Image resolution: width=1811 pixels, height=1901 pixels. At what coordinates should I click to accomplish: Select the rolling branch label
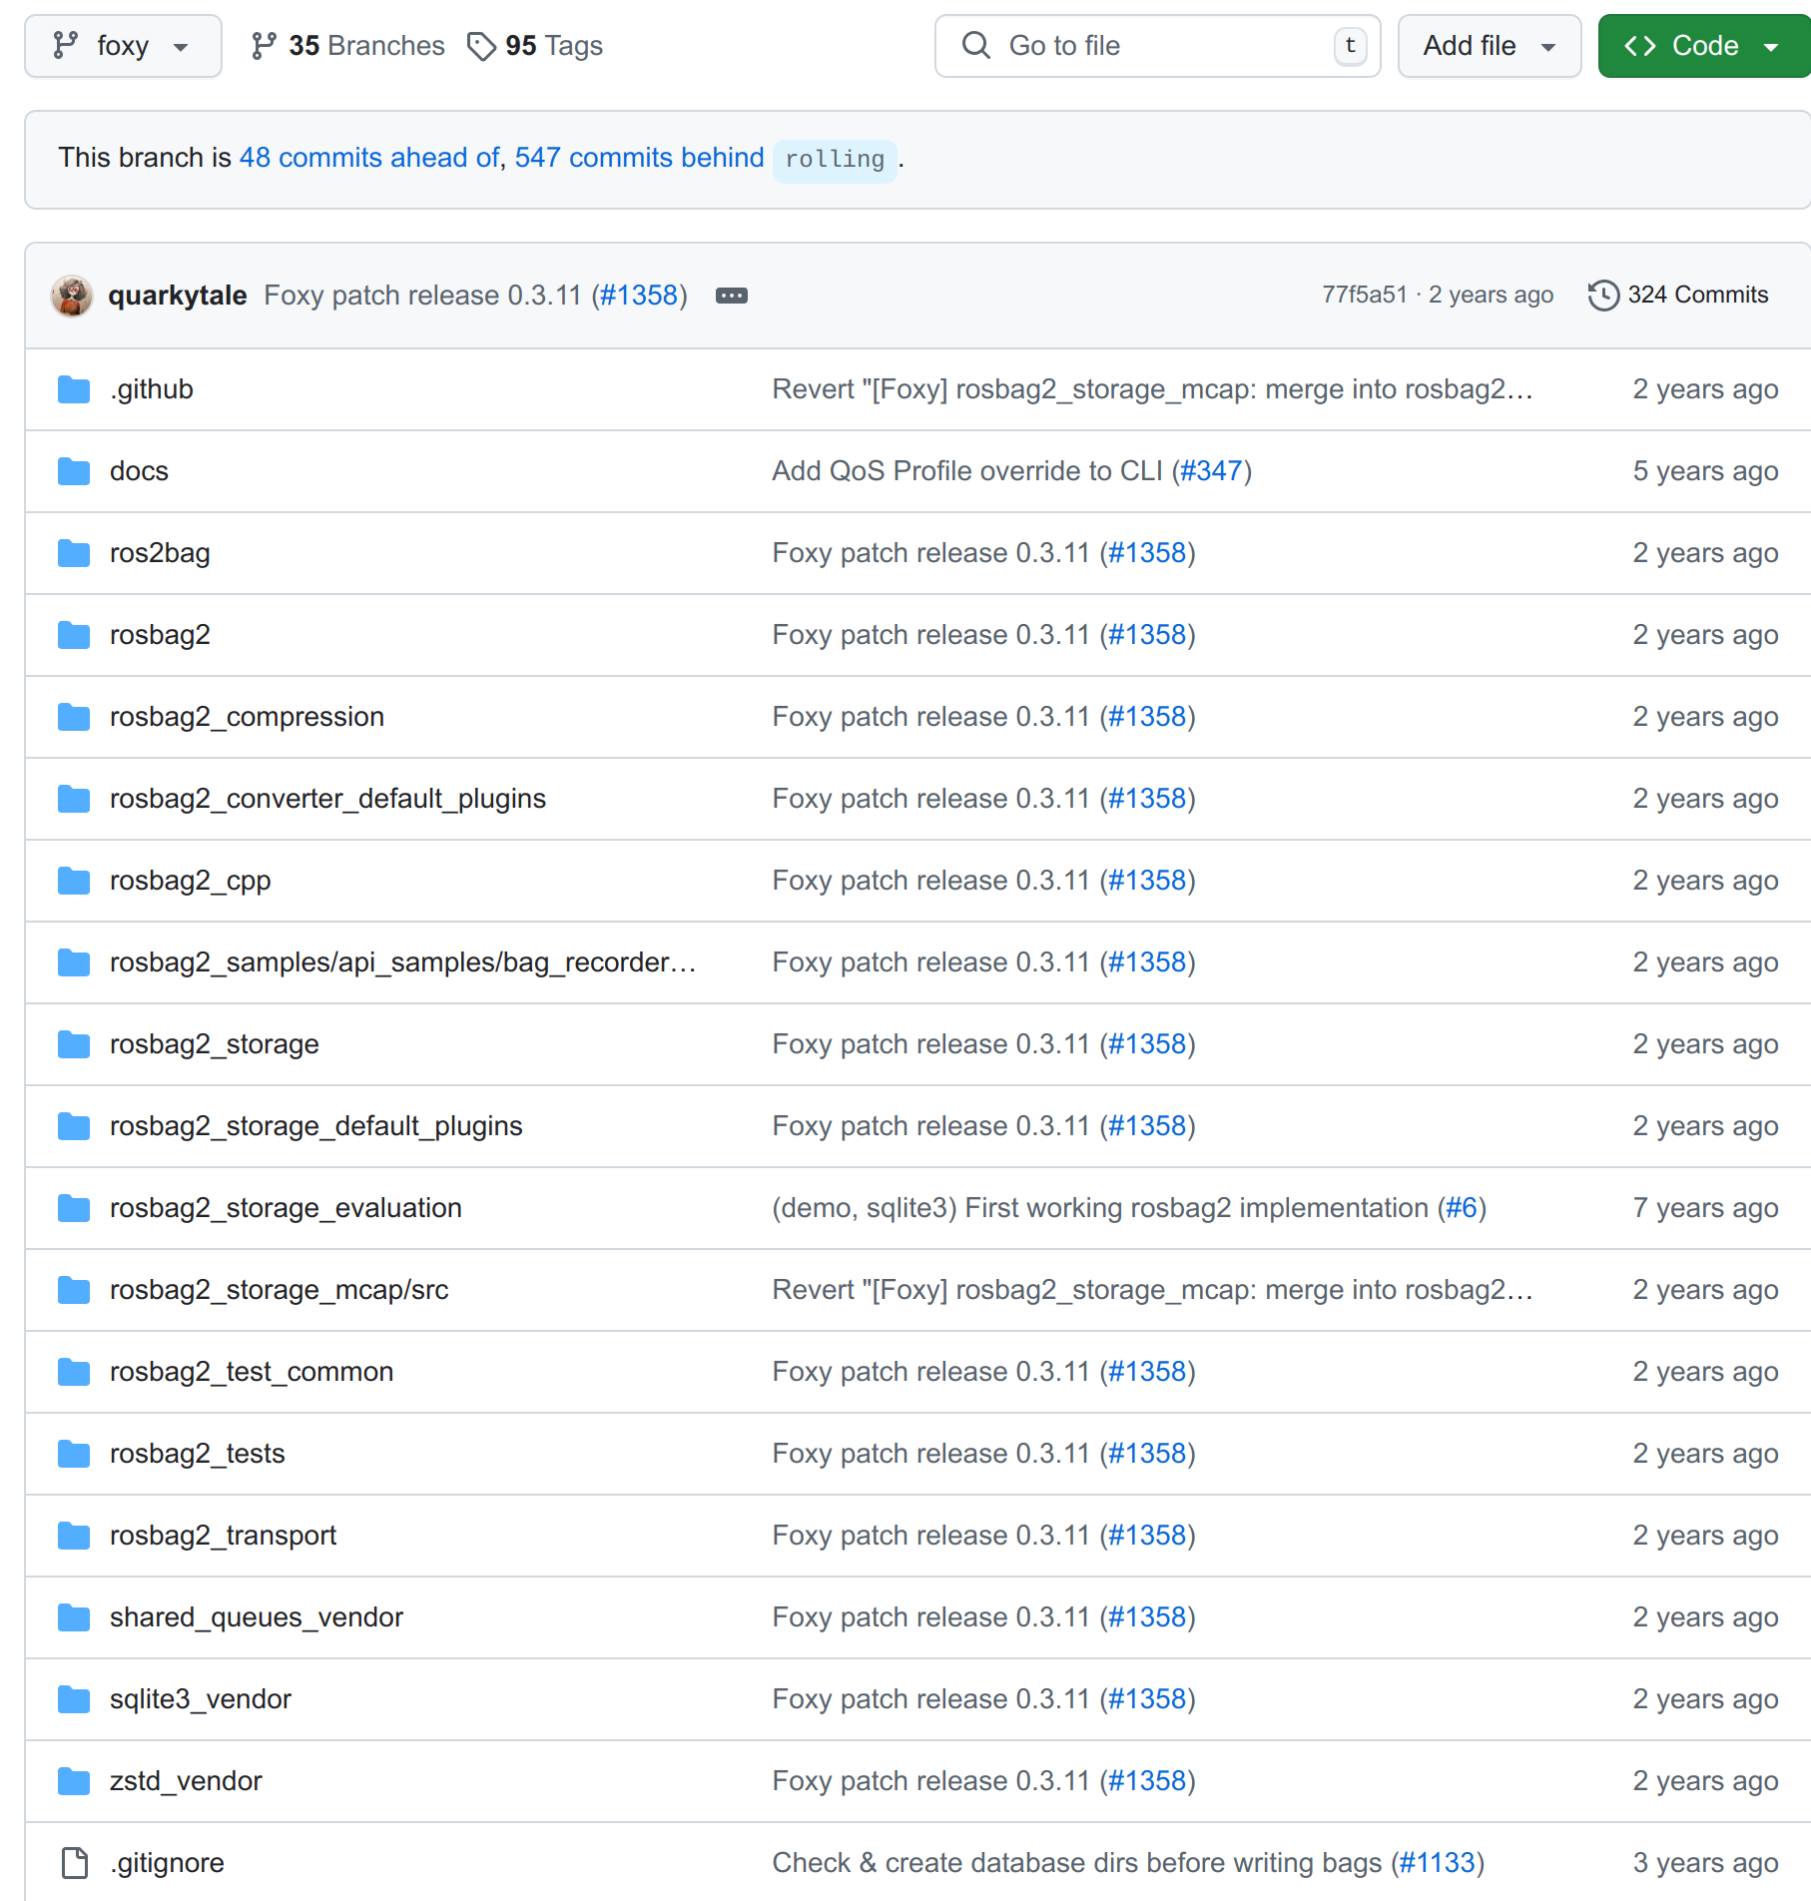pyautogui.click(x=835, y=160)
